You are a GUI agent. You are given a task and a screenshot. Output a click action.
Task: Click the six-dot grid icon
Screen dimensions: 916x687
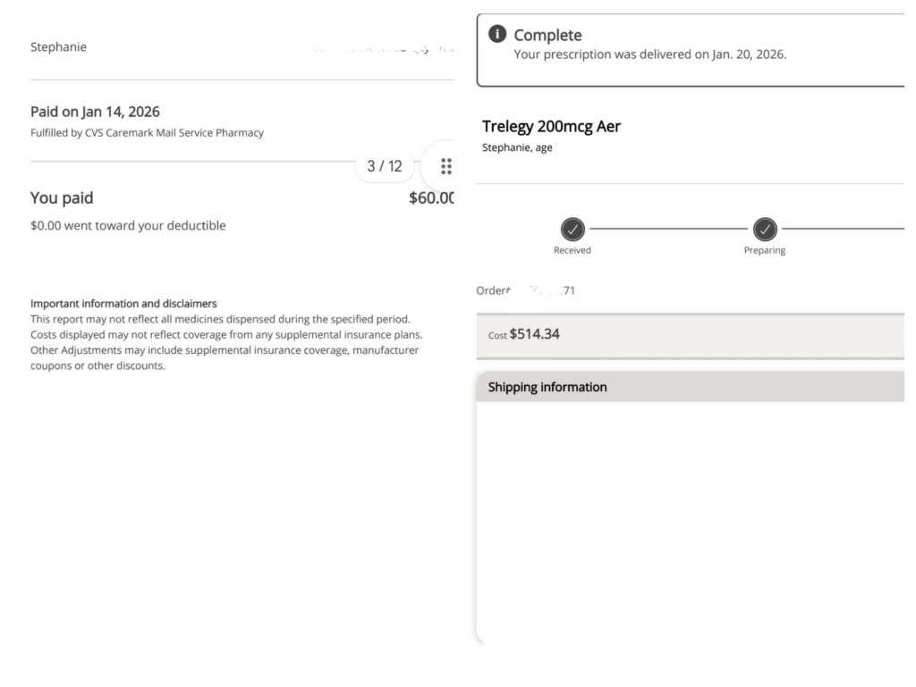click(446, 166)
